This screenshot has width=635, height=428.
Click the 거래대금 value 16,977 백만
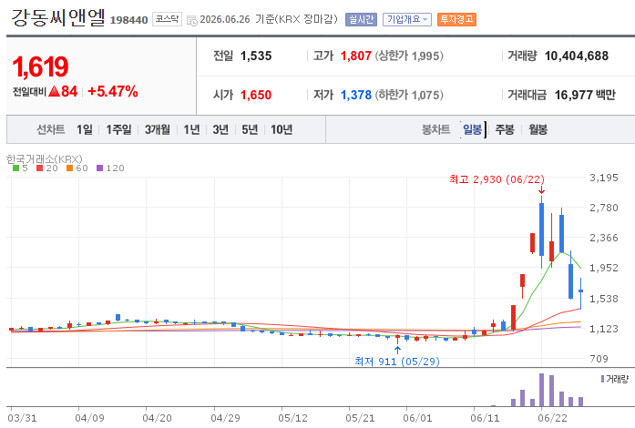pyautogui.click(x=585, y=95)
